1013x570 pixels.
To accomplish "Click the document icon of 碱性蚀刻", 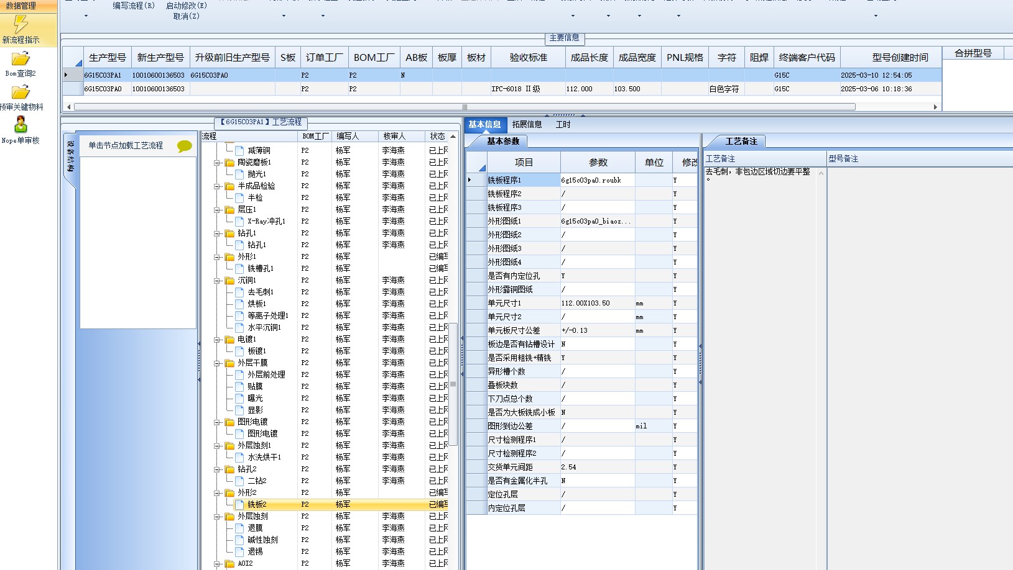I will point(239,540).
